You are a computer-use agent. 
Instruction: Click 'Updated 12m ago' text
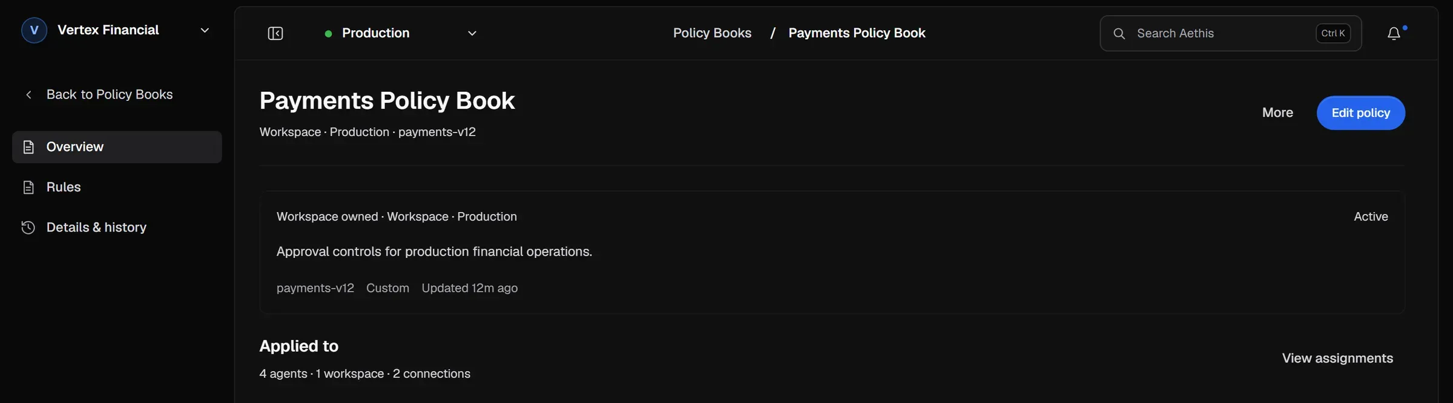470,288
